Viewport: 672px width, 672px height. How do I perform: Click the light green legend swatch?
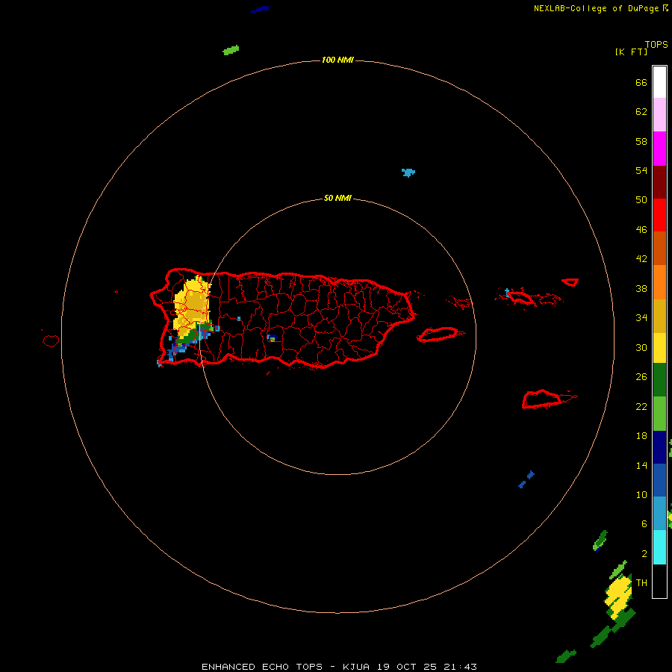[659, 414]
